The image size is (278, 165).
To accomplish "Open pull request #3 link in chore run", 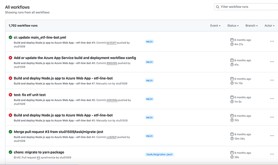I will (x=38, y=157).
